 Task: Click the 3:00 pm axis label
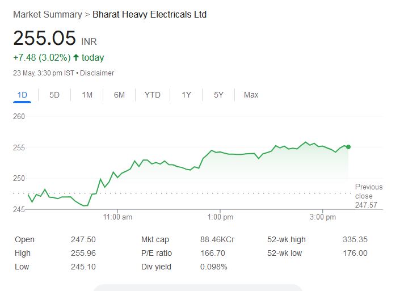tap(323, 217)
